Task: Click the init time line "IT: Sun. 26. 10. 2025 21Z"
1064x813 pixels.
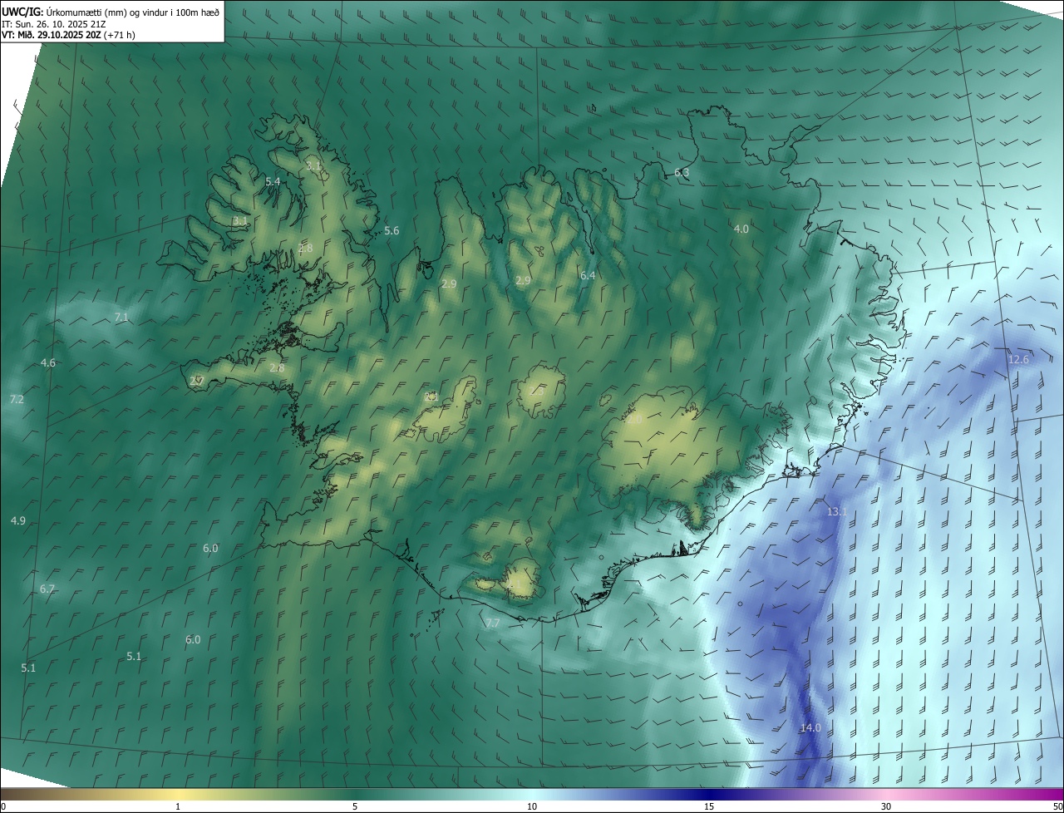Action: (x=55, y=24)
